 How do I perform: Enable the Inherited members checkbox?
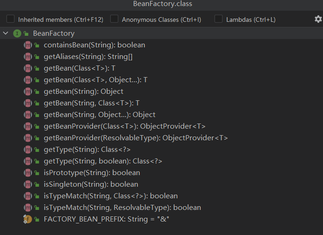coord(10,19)
